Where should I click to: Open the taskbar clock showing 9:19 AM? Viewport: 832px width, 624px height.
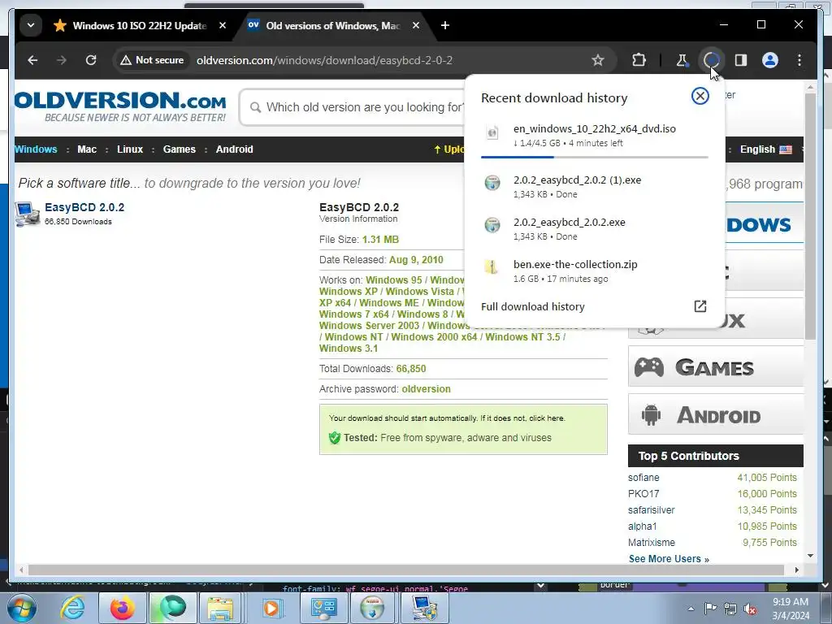[x=790, y=608]
